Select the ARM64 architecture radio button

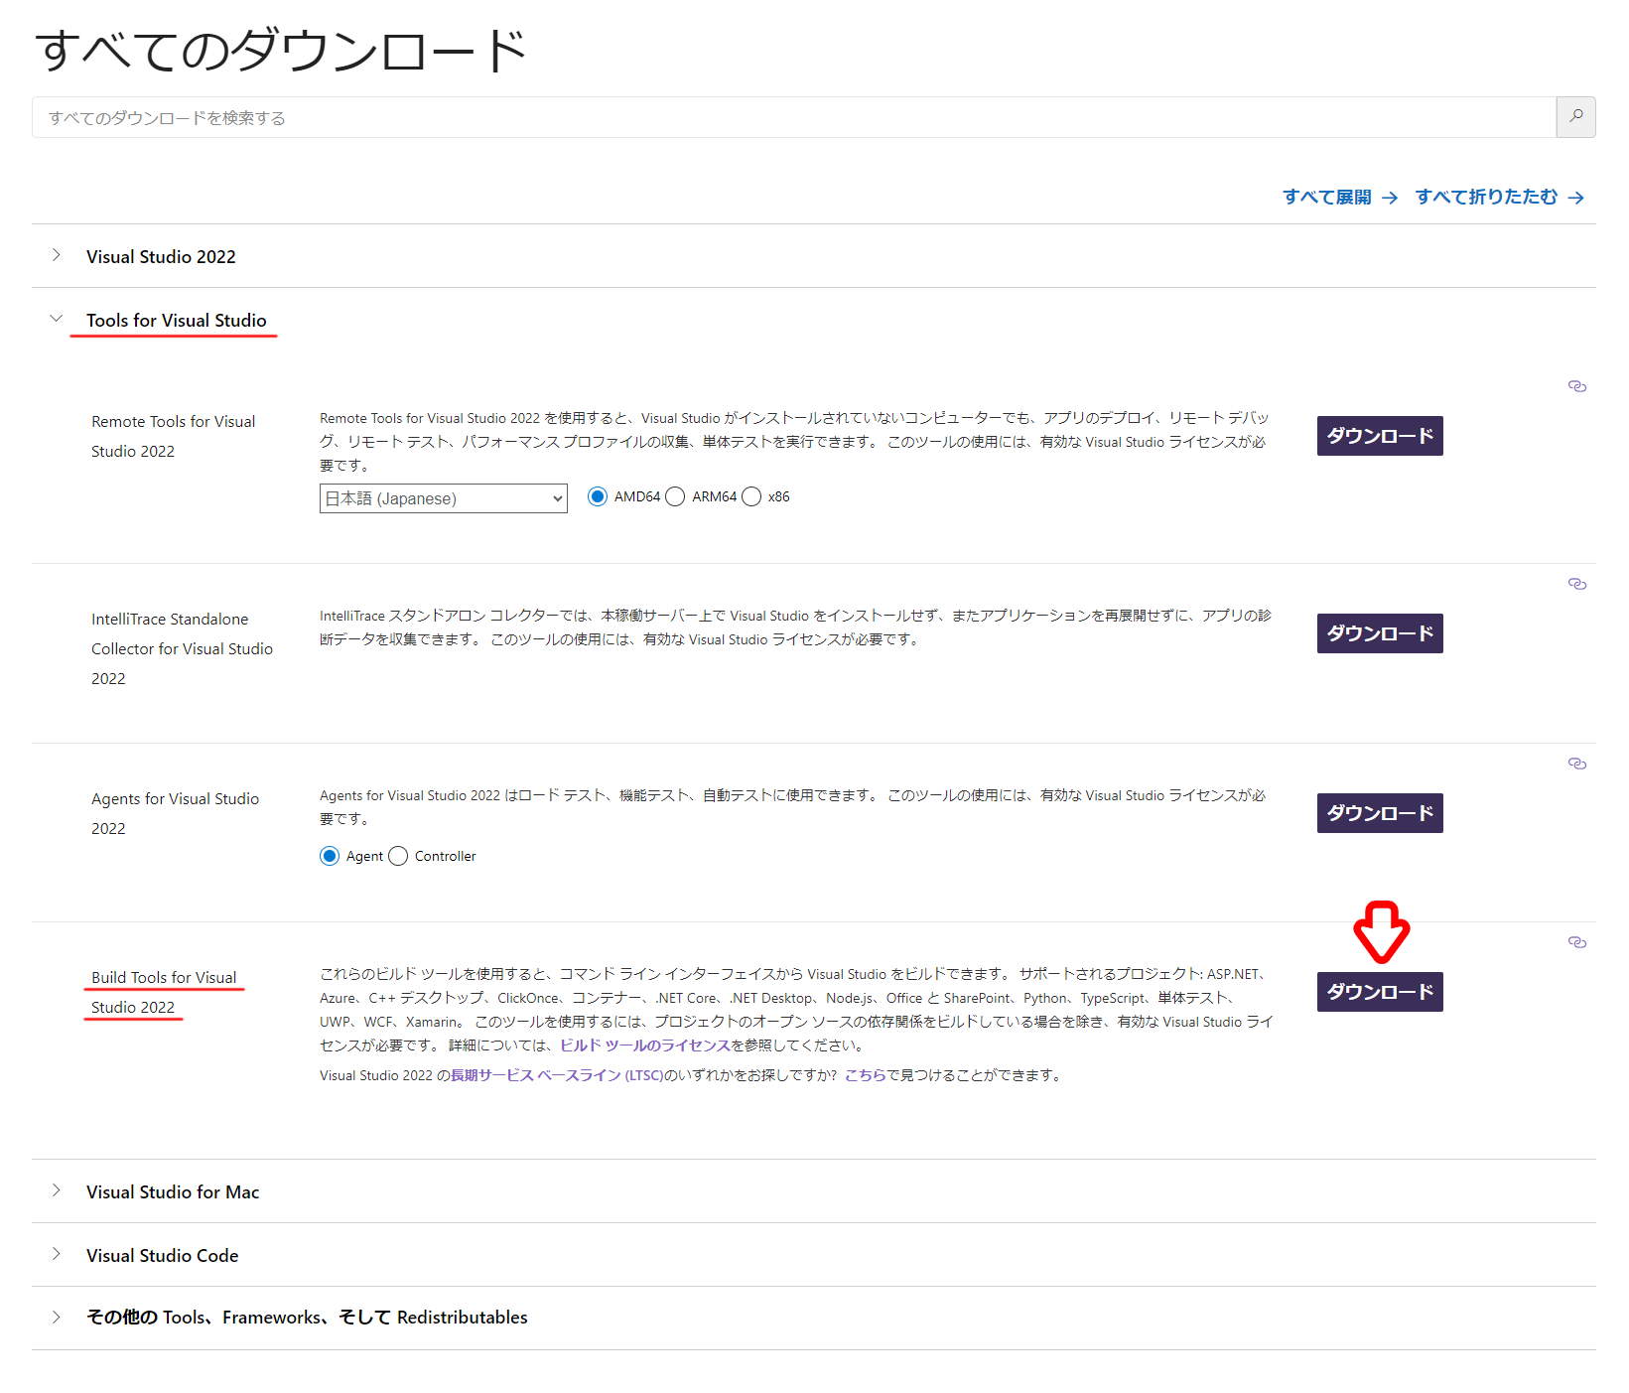[x=675, y=496]
